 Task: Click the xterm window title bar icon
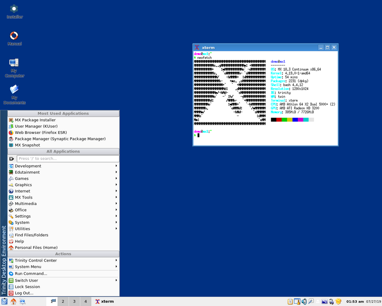(x=197, y=47)
